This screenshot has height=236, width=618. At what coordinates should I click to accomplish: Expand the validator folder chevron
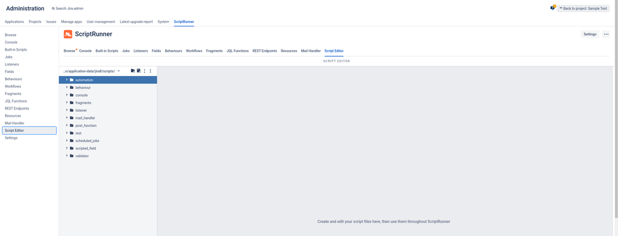click(67, 156)
